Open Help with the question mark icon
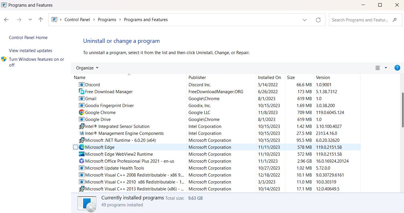 pos(397,67)
